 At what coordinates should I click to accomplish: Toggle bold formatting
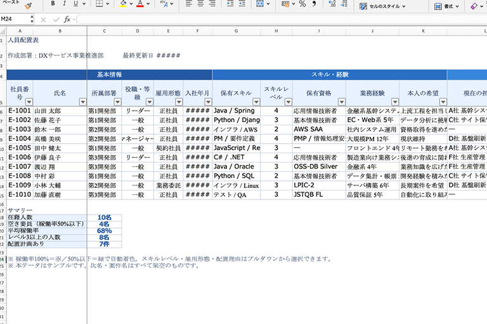(x=53, y=4)
